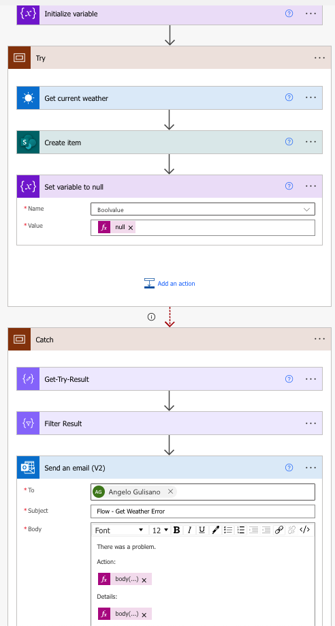Insert link using chain icon

tap(279, 530)
